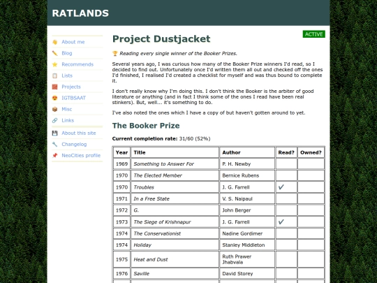The image size is (377, 283).
Task: Open the About me page
Action: pyautogui.click(x=73, y=42)
